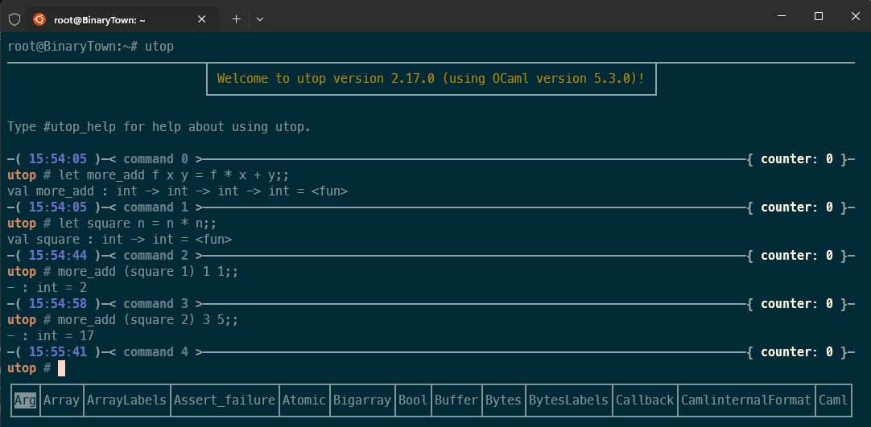Pick ArrayLabels completion item
The image size is (871, 427).
pos(126,400)
